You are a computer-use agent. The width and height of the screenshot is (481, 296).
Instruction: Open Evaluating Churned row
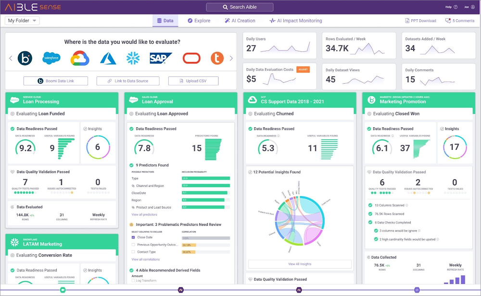point(300,114)
